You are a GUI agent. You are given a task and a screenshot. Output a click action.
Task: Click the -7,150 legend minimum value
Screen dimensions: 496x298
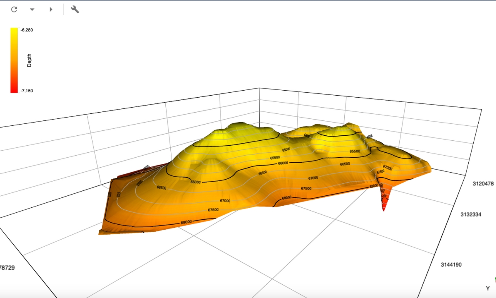[26, 91]
